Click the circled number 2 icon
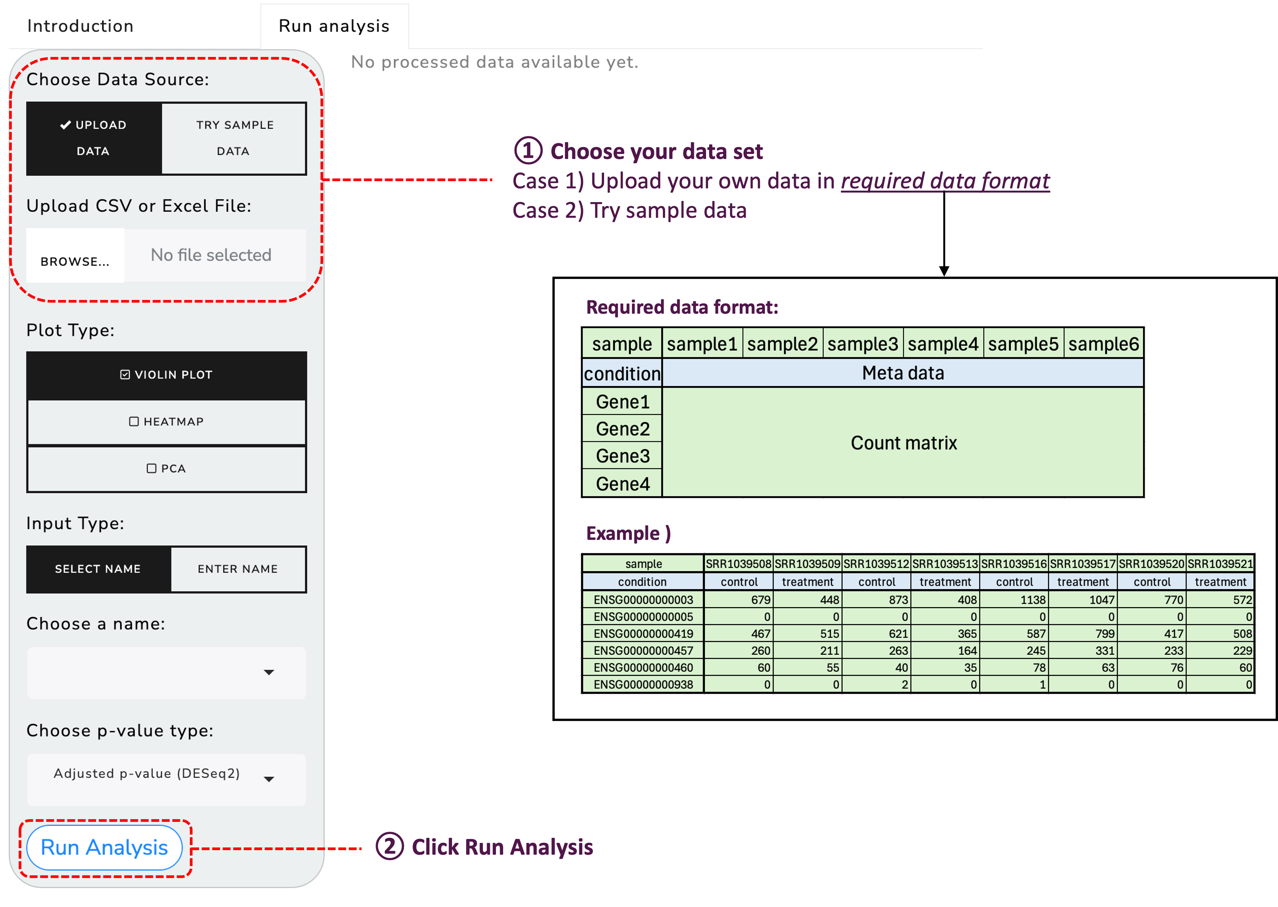This screenshot has width=1278, height=907. click(x=389, y=846)
